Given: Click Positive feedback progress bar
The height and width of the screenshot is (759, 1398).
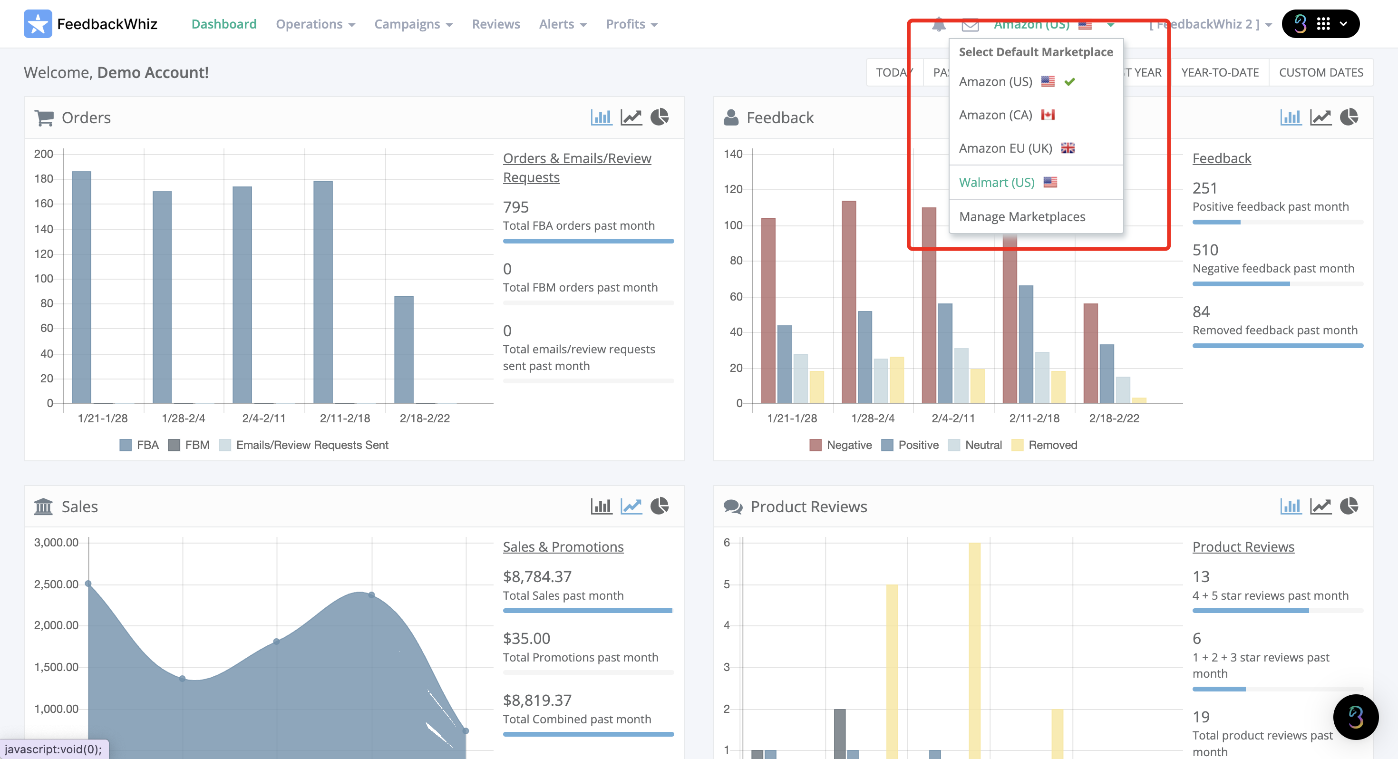Looking at the screenshot, I should click(1278, 222).
